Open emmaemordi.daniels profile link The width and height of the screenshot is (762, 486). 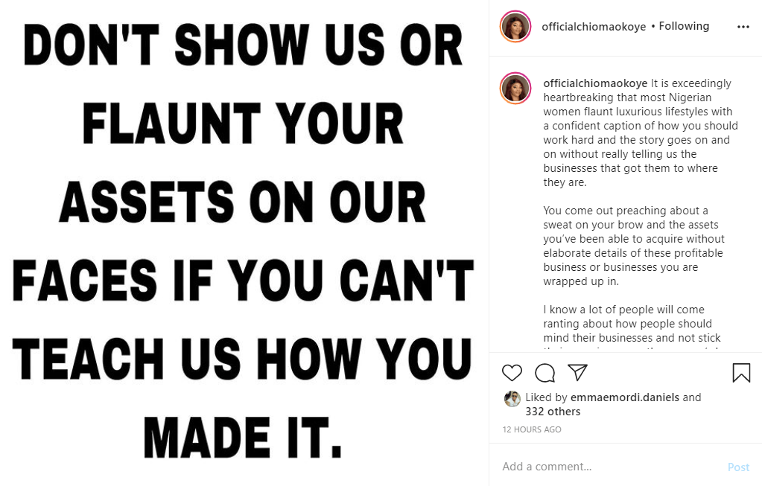pyautogui.click(x=624, y=397)
